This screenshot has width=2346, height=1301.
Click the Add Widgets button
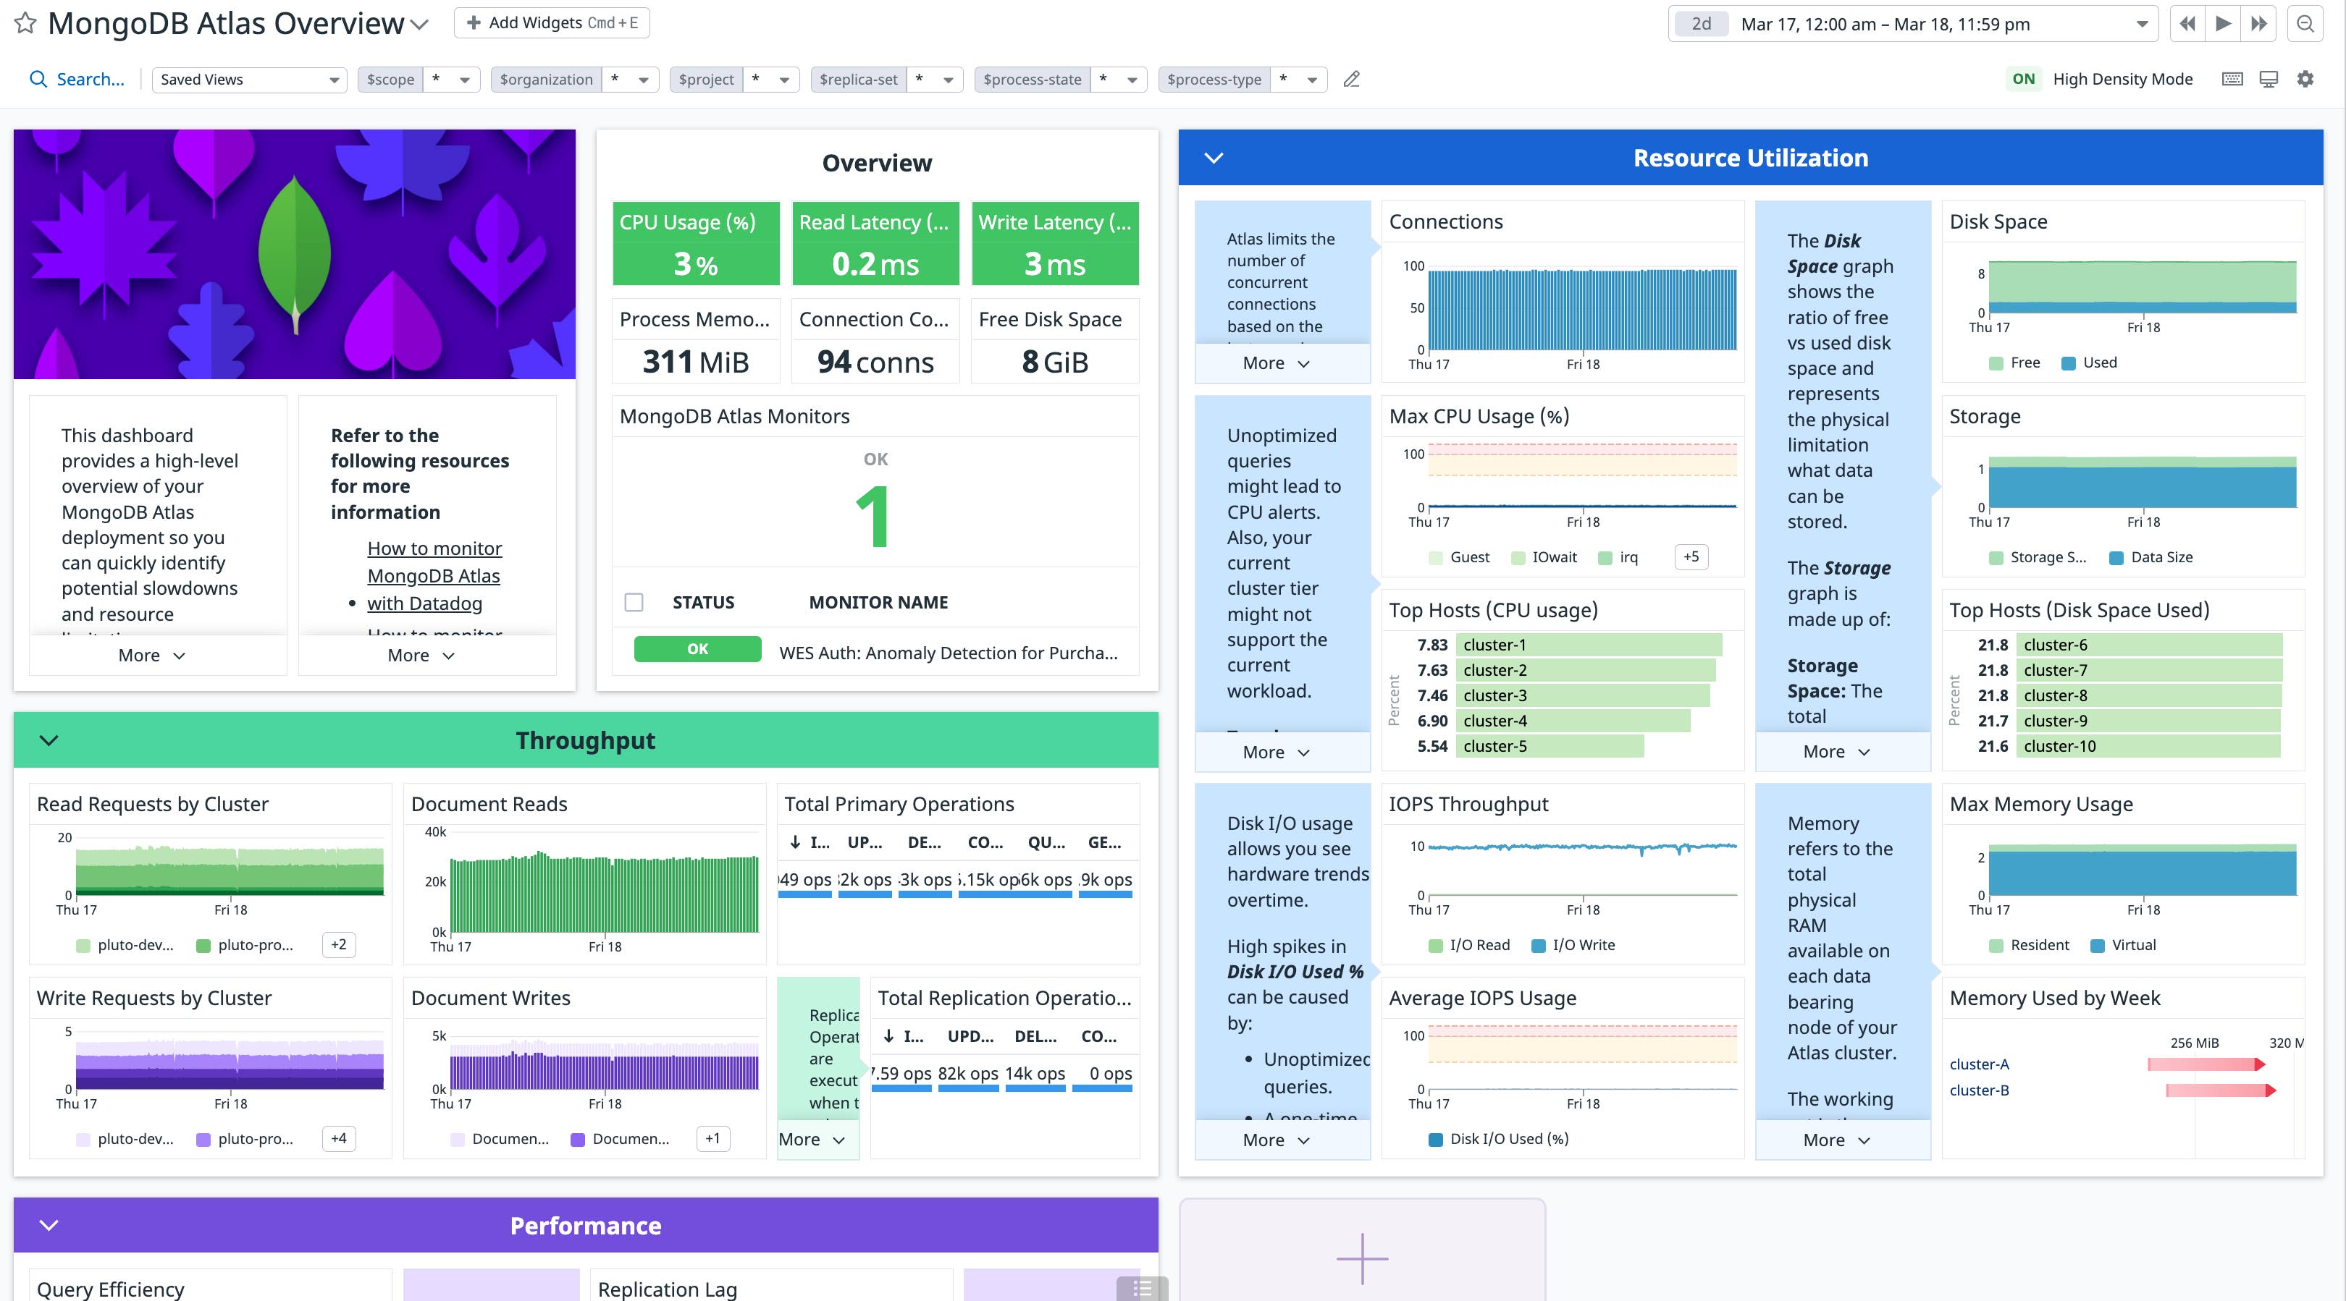pyautogui.click(x=551, y=22)
